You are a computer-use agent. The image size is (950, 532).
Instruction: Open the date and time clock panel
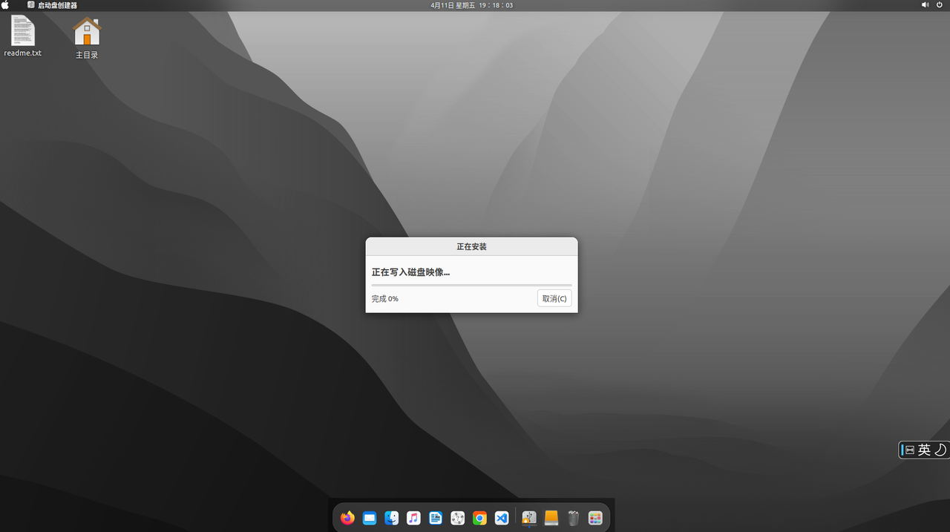tap(471, 5)
